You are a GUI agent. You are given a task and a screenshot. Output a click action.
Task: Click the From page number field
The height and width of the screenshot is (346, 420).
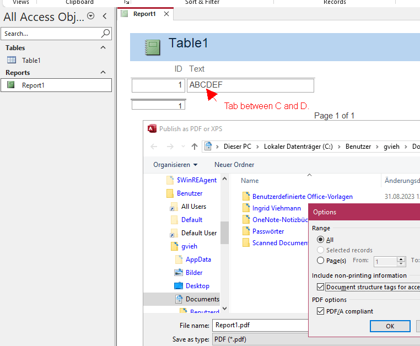[x=385, y=261]
